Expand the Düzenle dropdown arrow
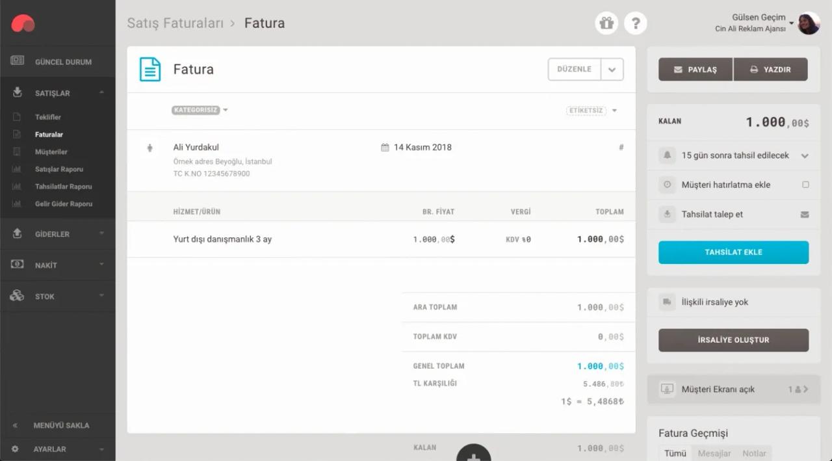 click(x=612, y=70)
